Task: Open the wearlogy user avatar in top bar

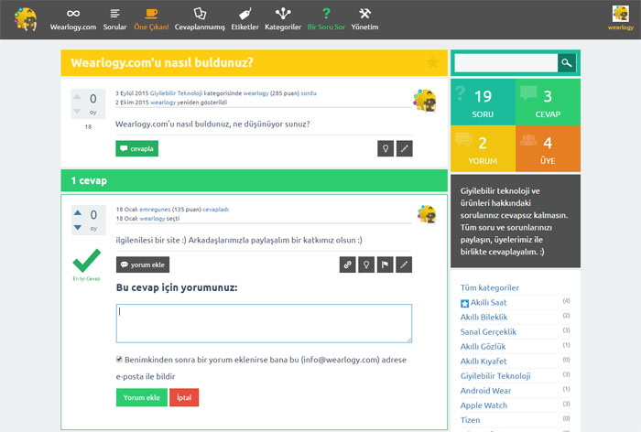Action: tap(620, 15)
